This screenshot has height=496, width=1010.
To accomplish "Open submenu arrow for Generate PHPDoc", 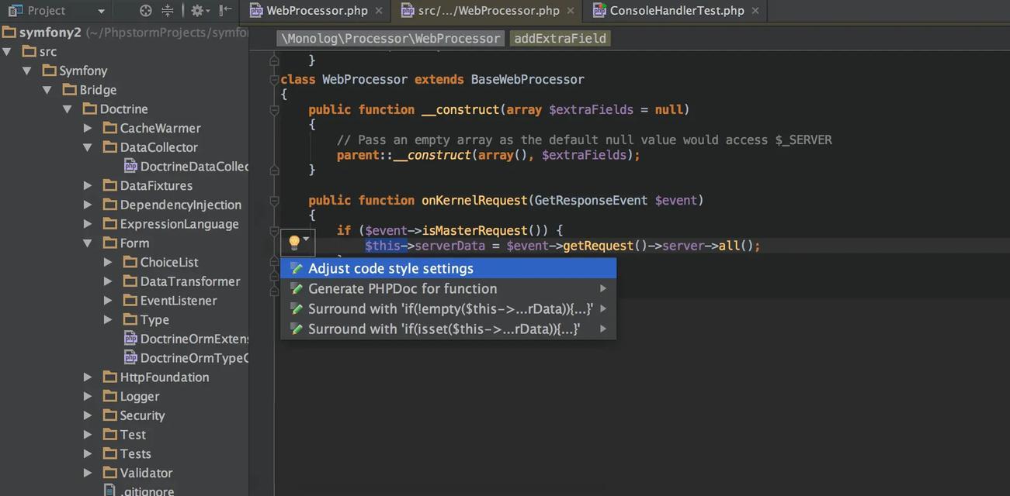I will pos(603,288).
